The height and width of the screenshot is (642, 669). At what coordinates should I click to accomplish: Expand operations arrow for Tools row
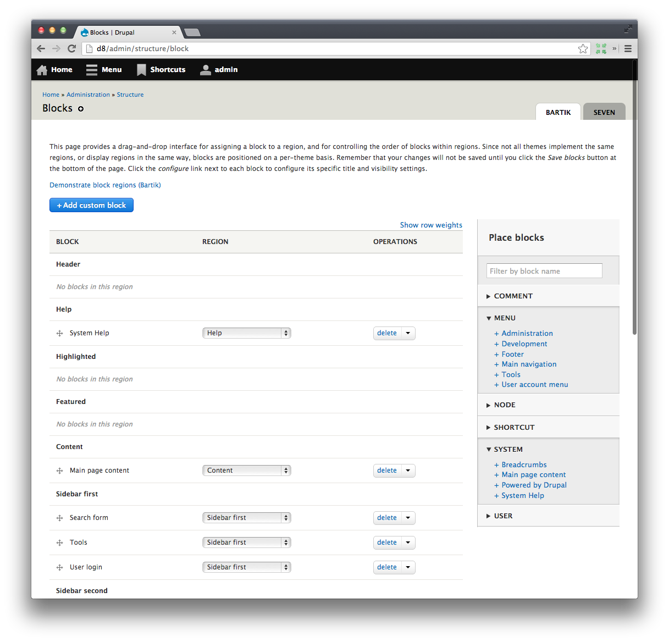tap(408, 543)
